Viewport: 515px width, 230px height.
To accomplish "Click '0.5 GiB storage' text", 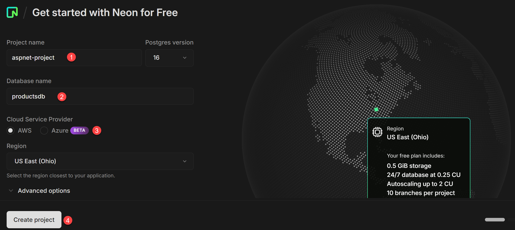I will click(409, 166).
